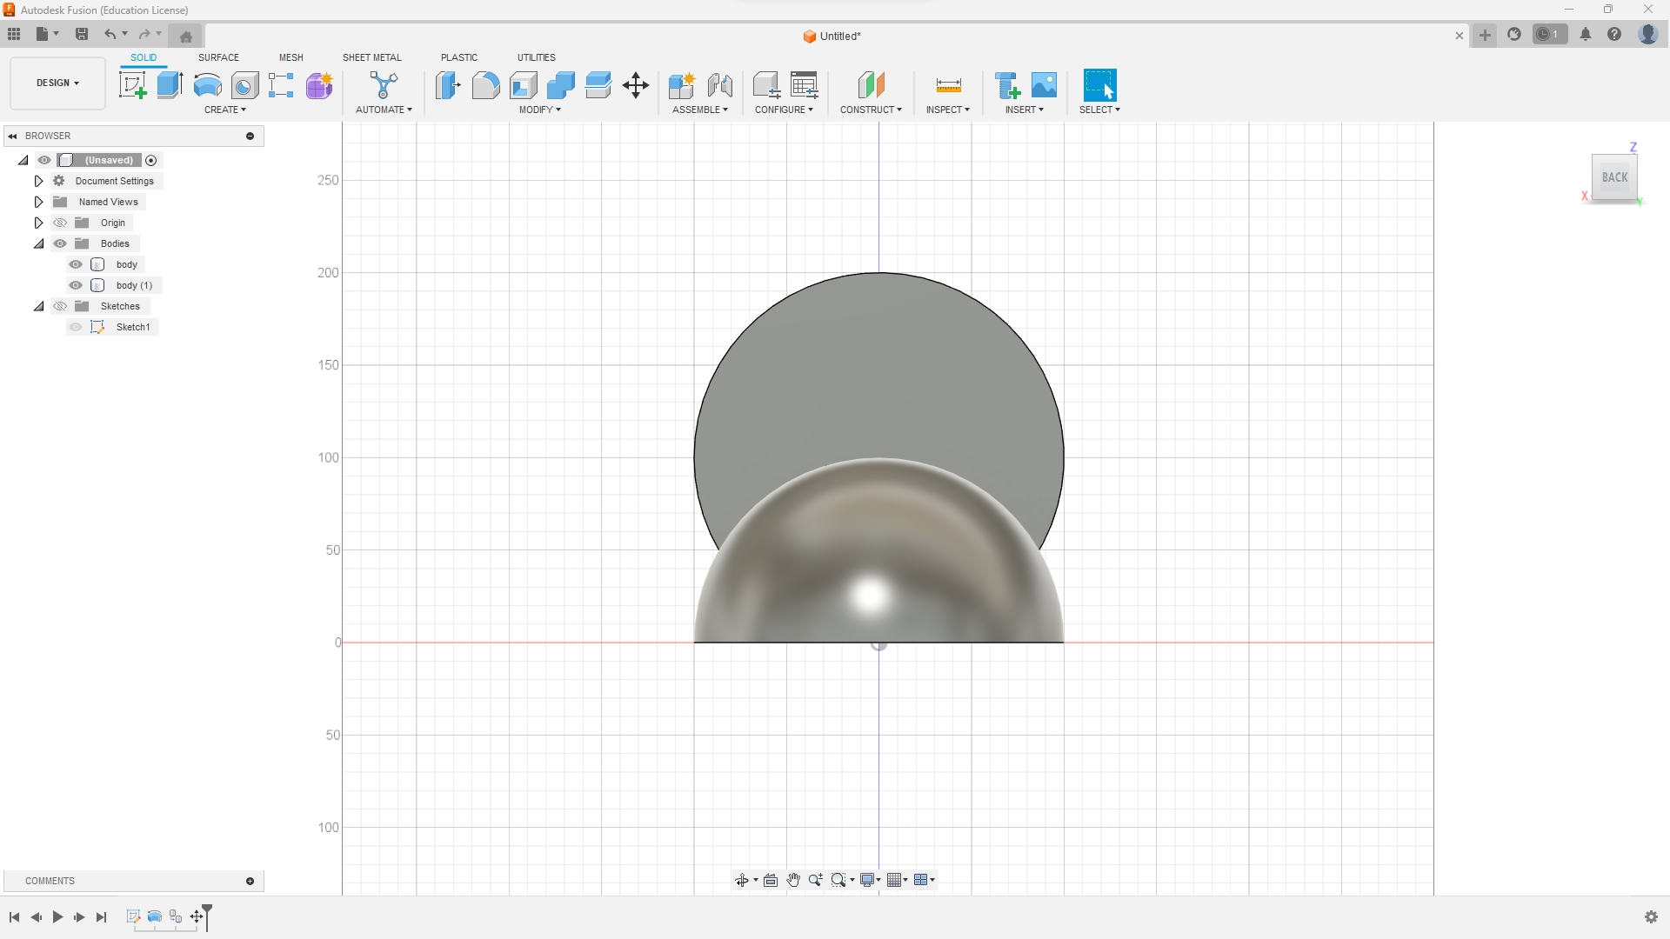This screenshot has height=939, width=1670.
Task: Select the Combine tool
Action: (560, 85)
